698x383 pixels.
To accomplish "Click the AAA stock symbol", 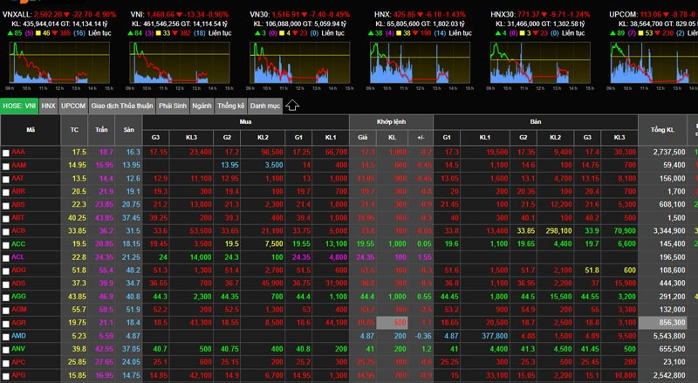I will pos(18,152).
